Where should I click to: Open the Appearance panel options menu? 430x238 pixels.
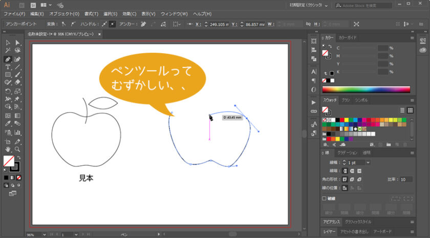click(412, 222)
